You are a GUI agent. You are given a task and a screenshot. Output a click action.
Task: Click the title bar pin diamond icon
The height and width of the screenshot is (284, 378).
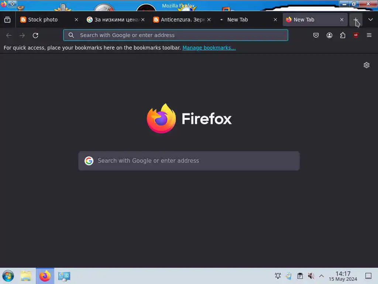click(x=12, y=4)
